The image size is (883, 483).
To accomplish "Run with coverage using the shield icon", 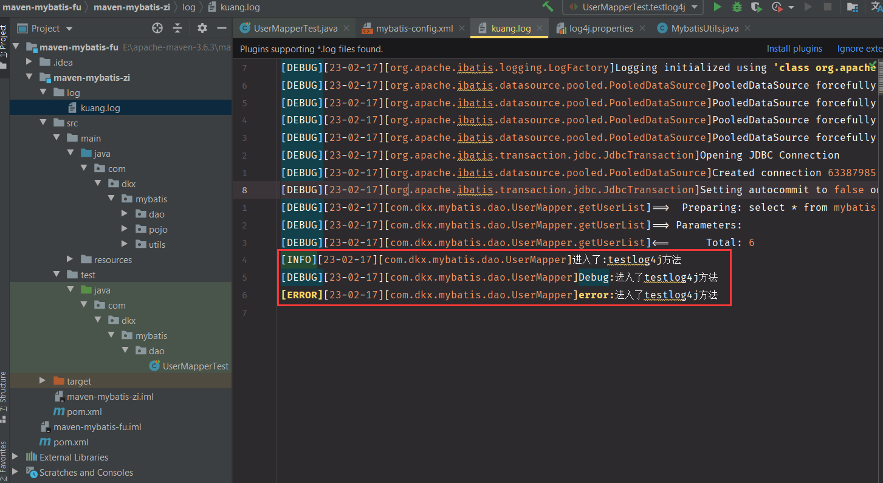I will (x=756, y=7).
